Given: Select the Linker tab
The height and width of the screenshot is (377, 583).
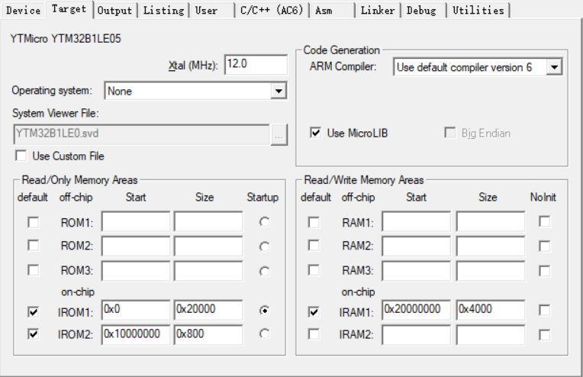Looking at the screenshot, I should tap(378, 10).
